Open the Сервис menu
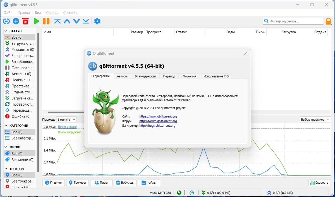Image resolution: width=335 pixels, height=197 pixels. point(52,13)
